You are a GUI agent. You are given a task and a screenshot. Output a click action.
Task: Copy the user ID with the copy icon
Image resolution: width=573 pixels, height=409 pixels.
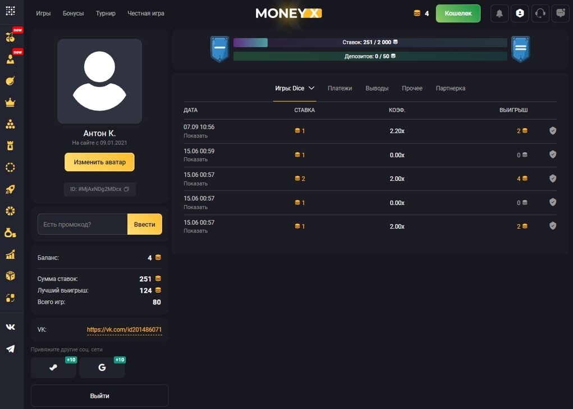pyautogui.click(x=126, y=189)
